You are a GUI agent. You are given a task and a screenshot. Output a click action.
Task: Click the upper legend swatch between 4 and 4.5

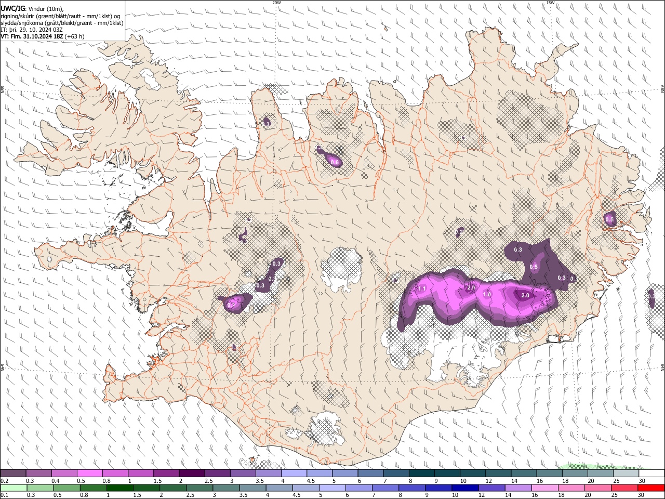pyautogui.click(x=293, y=474)
